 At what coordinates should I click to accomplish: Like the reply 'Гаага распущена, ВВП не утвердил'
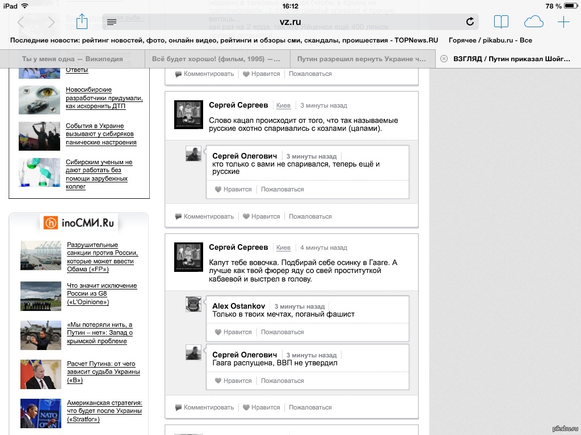(233, 381)
